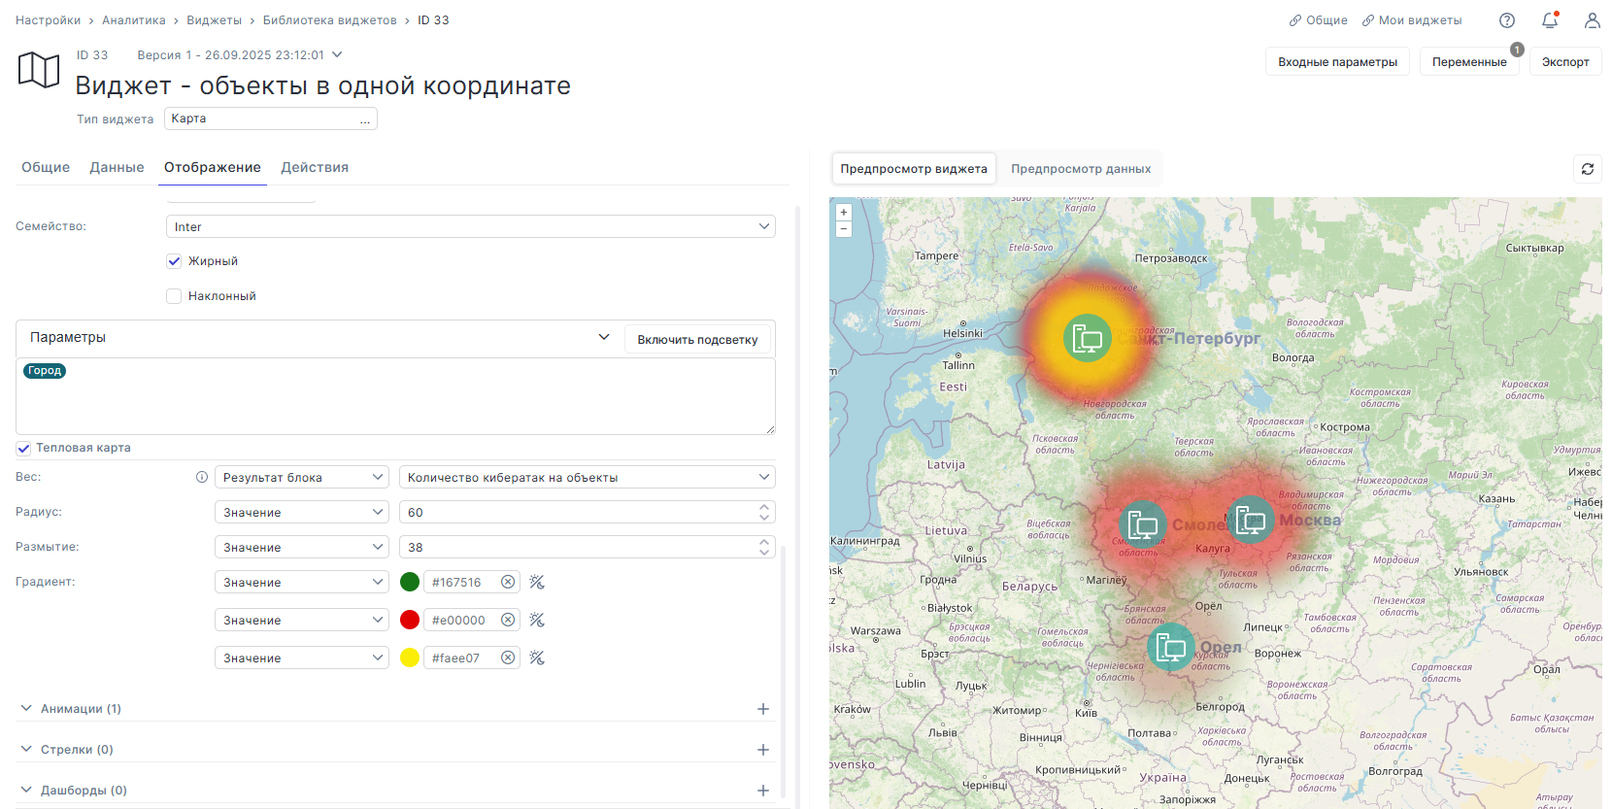This screenshot has width=1612, height=809.
Task: Refresh the widget preview
Action: tap(1588, 169)
